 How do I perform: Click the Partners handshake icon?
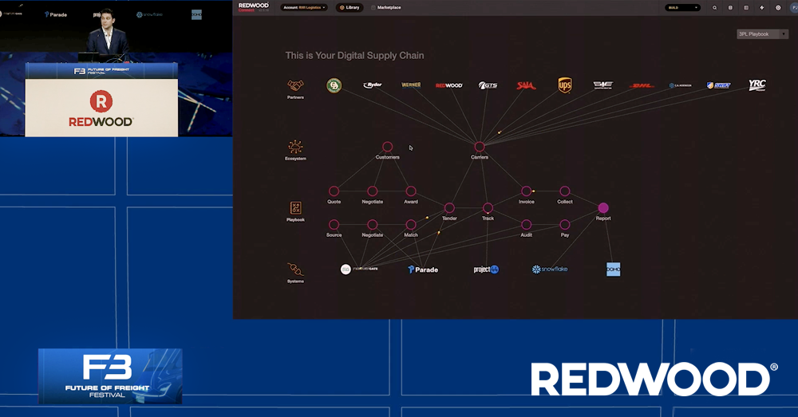point(295,85)
